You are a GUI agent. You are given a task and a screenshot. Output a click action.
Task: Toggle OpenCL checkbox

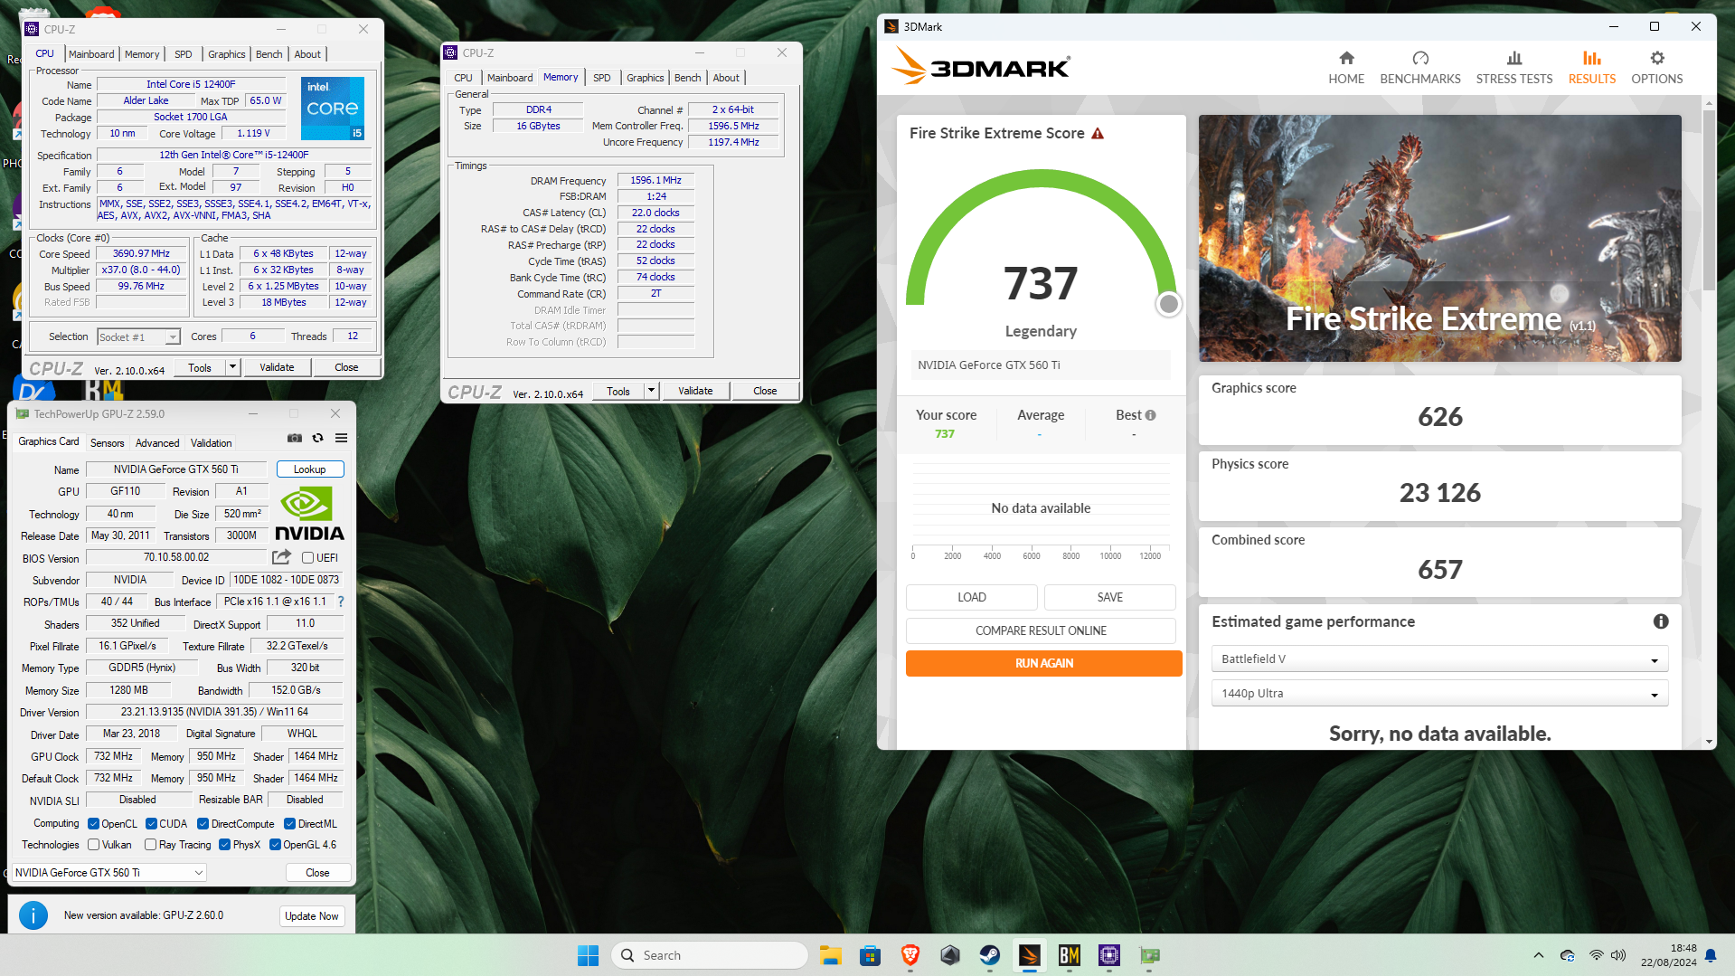[93, 824]
